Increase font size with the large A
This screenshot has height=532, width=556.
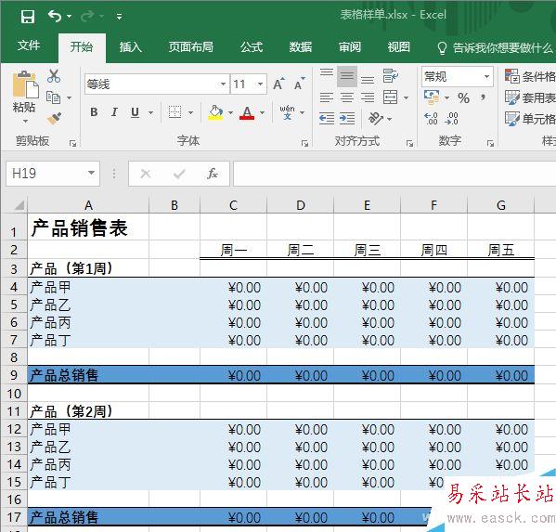point(279,84)
